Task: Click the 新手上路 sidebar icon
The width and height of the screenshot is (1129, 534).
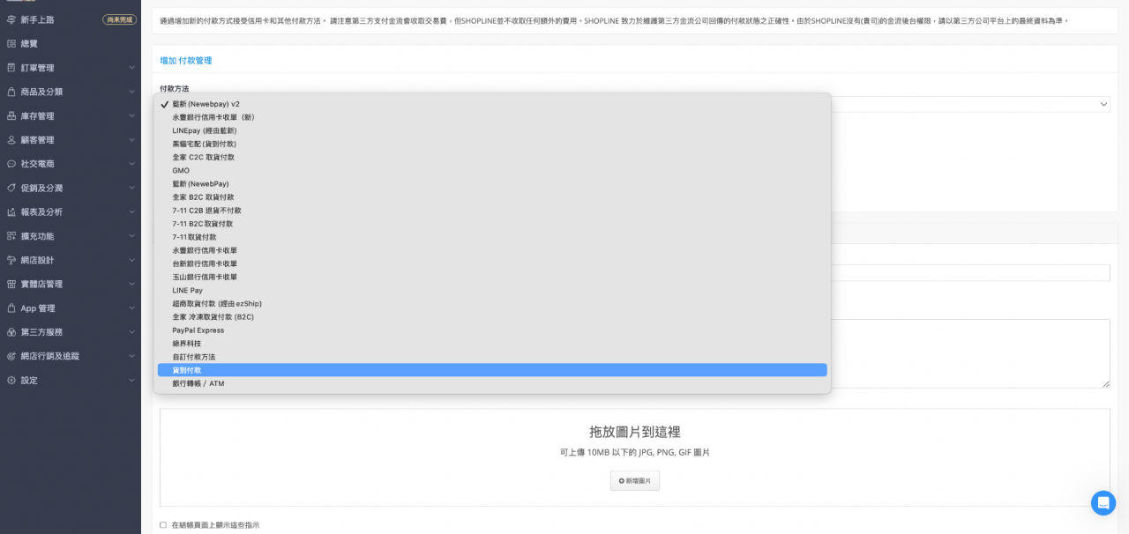Action: tap(11, 19)
